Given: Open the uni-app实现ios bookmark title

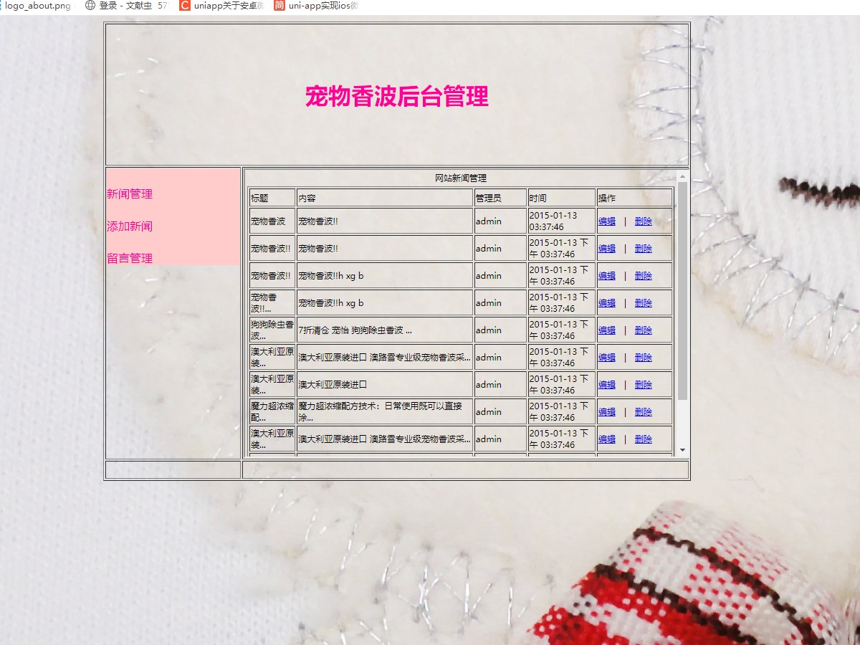Looking at the screenshot, I should point(323,6).
